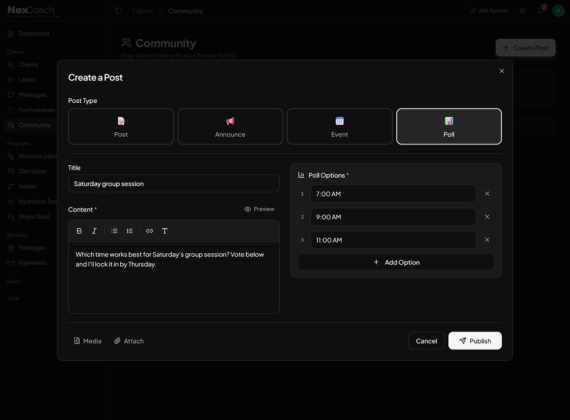Click the Create Post button
Image resolution: width=570 pixels, height=420 pixels.
[x=525, y=48]
